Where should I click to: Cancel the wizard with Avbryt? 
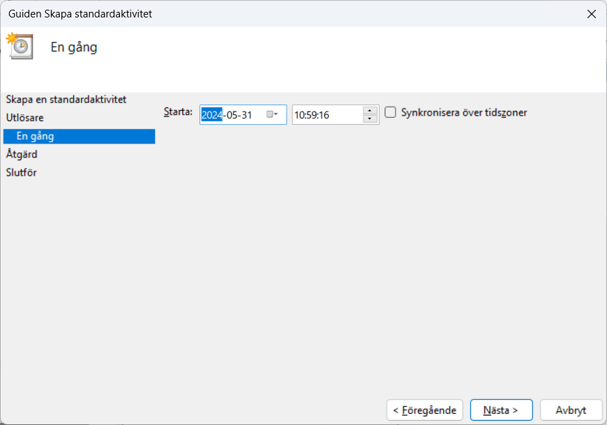tap(571, 410)
